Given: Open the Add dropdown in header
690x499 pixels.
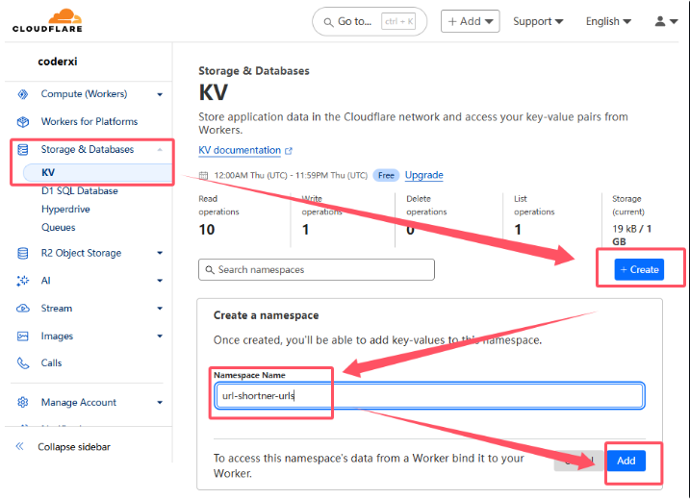Looking at the screenshot, I should coord(470,21).
